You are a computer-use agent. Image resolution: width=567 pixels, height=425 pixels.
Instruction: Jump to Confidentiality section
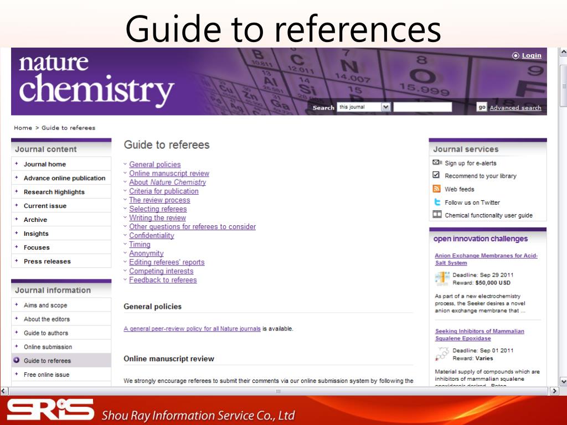(x=152, y=235)
